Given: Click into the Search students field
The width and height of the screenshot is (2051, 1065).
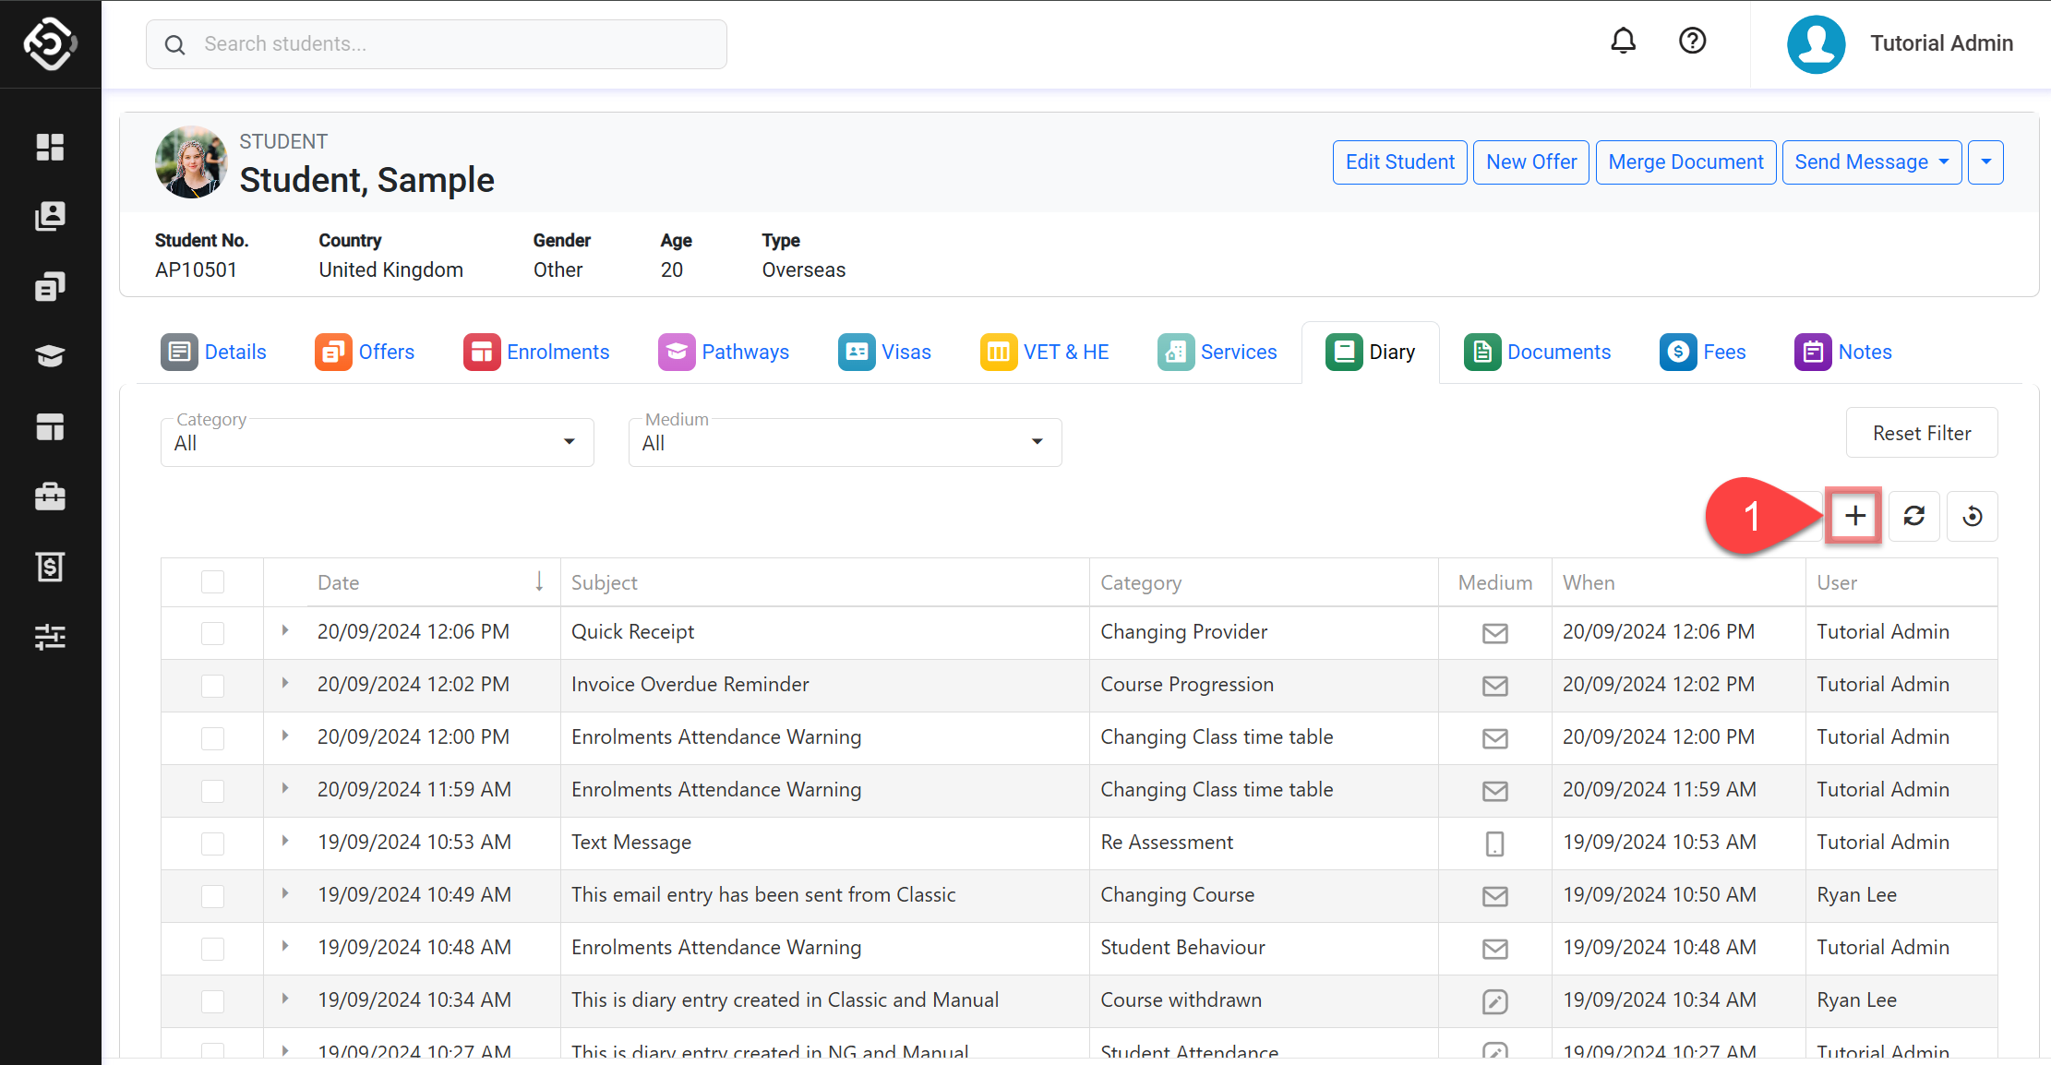Looking at the screenshot, I should (436, 44).
